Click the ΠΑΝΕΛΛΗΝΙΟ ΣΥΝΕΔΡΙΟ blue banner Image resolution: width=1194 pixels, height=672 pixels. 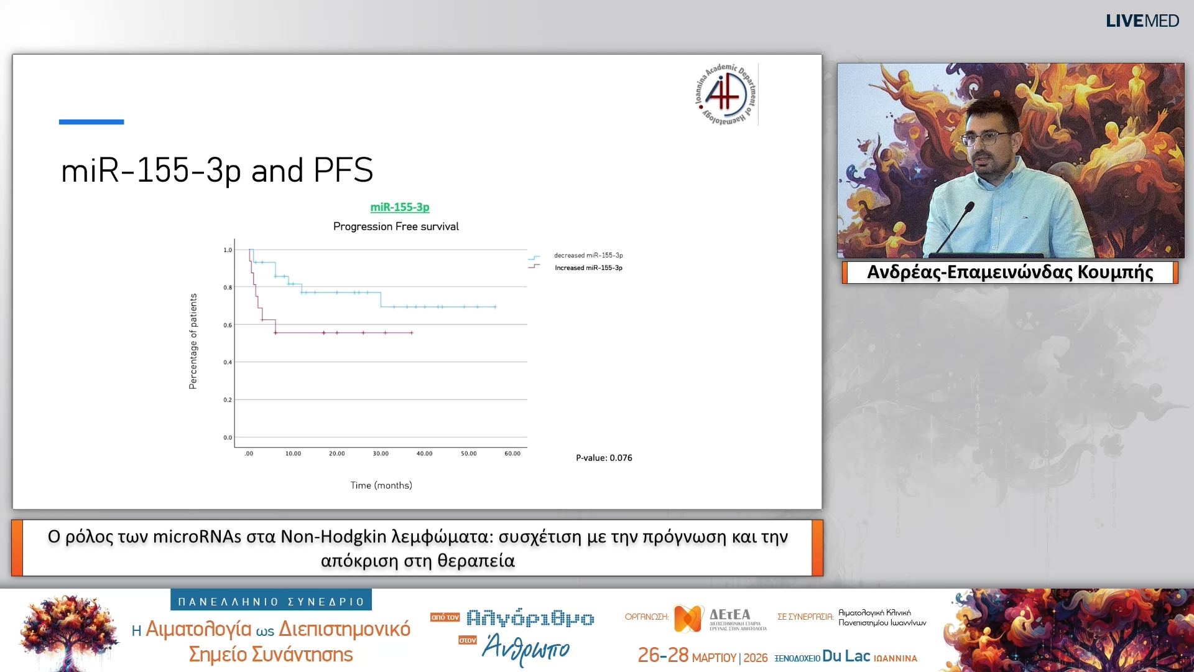click(x=271, y=601)
